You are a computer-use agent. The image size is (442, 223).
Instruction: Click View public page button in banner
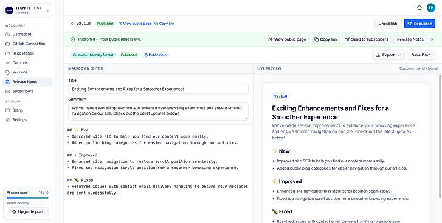click(287, 39)
